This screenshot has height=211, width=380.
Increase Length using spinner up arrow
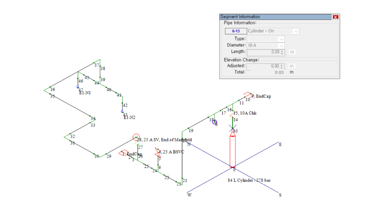pyautogui.click(x=282, y=50)
